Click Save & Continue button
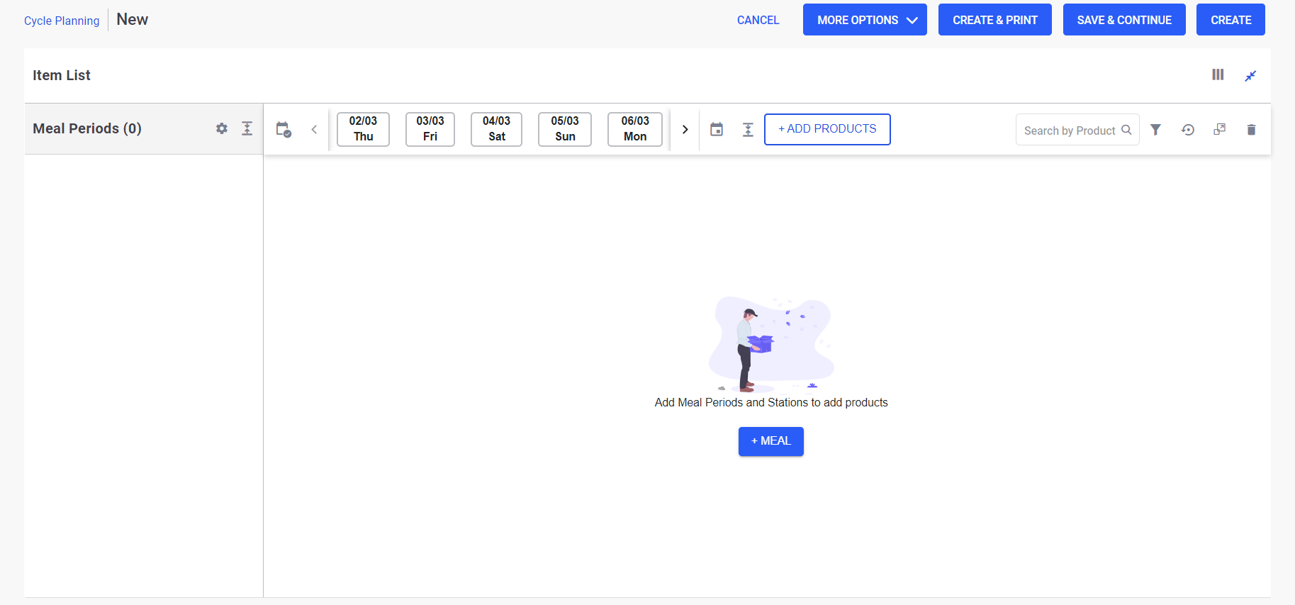Screen dimensions: 1295x605 tap(1124, 20)
